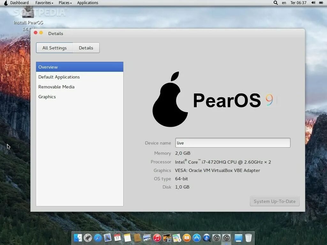Click inside the Device name field

click(x=232, y=143)
